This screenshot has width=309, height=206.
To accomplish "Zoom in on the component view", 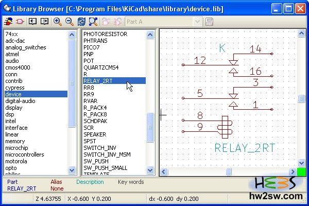I will point(57,22).
